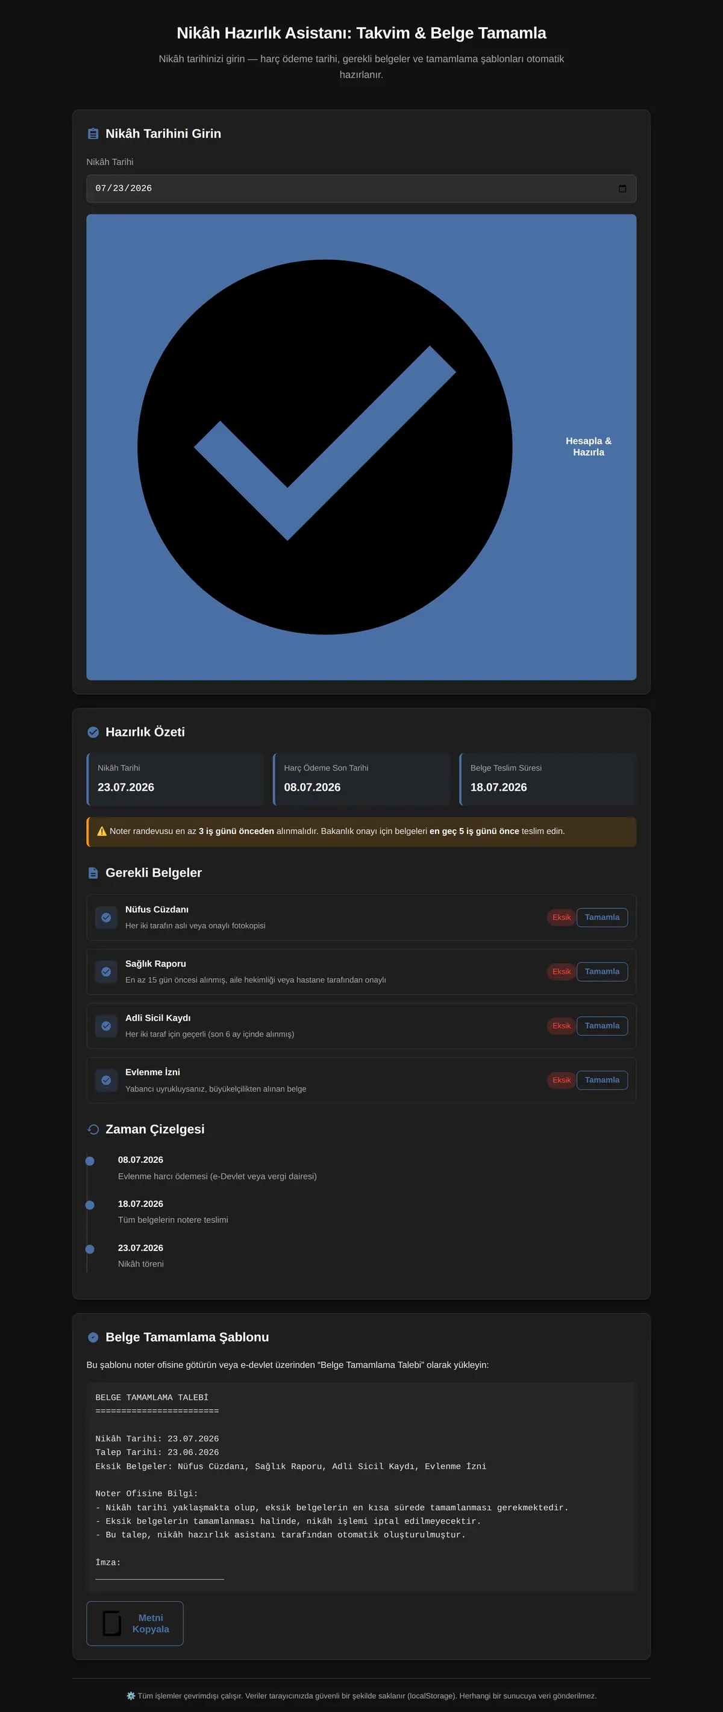Mark Sağlık Raporu complete with Tamamla

coord(602,971)
